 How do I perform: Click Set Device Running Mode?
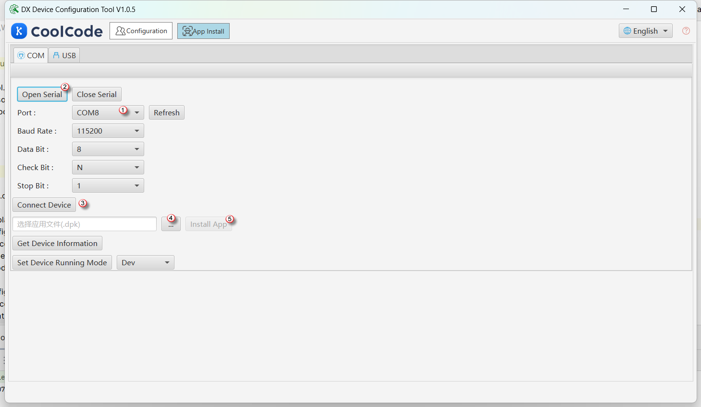pos(62,262)
